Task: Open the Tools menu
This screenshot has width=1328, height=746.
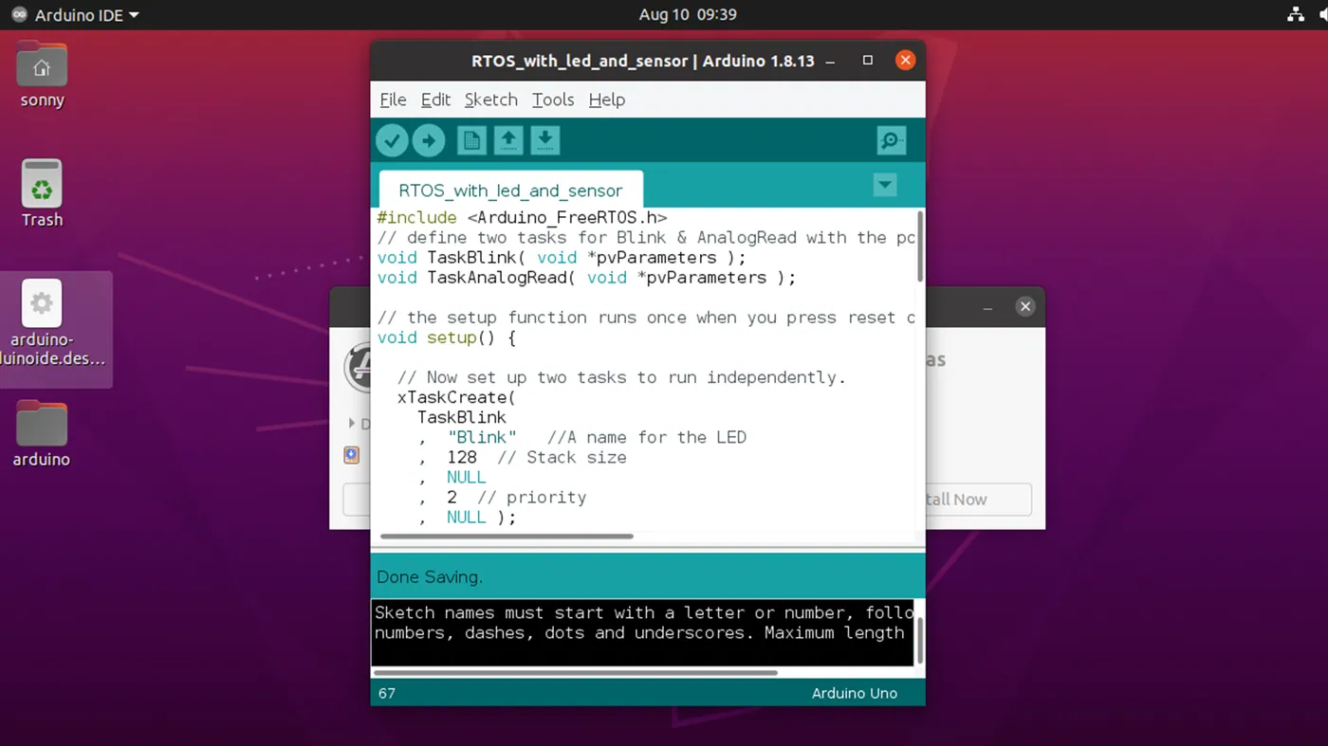Action: [553, 100]
